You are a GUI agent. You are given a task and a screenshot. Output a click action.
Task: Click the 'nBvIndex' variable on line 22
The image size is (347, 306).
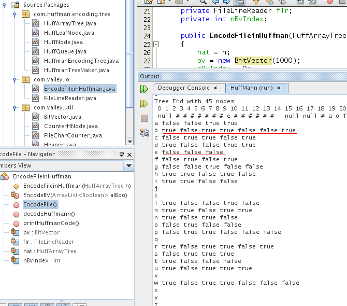[247, 19]
